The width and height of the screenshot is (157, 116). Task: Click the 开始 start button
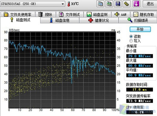(140, 29)
